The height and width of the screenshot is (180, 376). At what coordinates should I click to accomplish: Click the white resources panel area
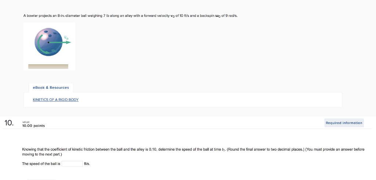183,100
